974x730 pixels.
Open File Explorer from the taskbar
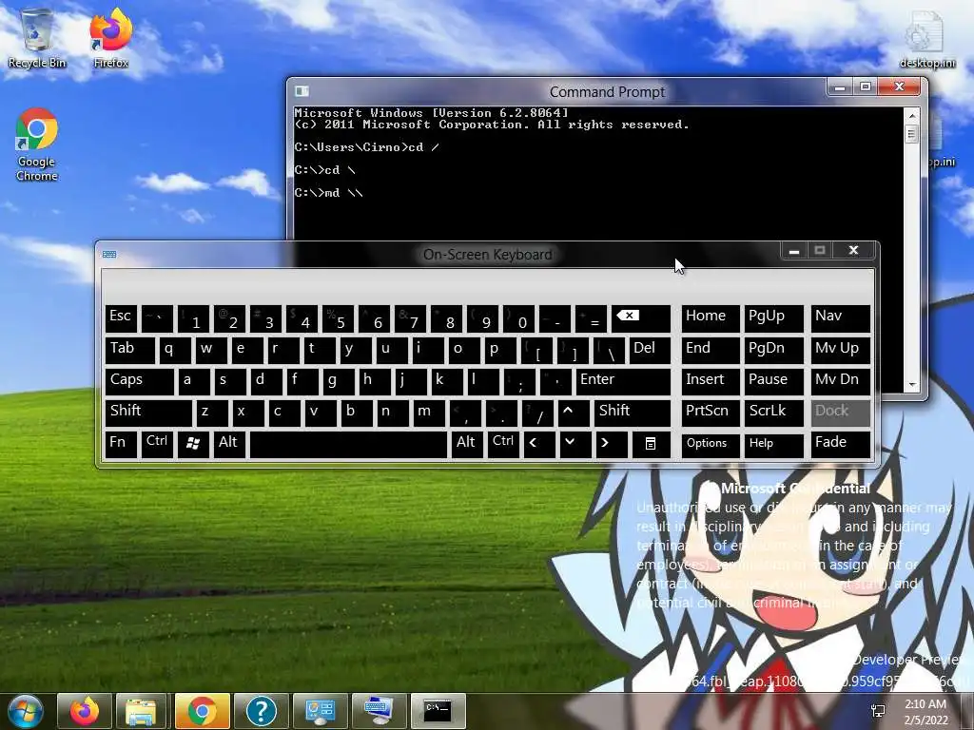tap(141, 711)
